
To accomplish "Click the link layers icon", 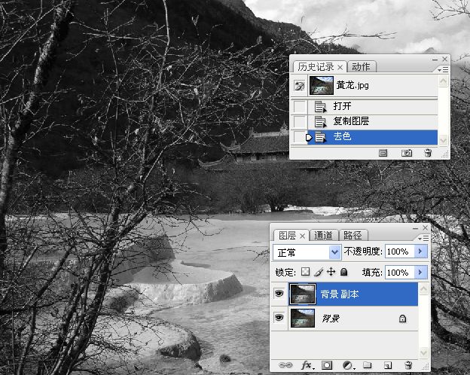I will 285,364.
